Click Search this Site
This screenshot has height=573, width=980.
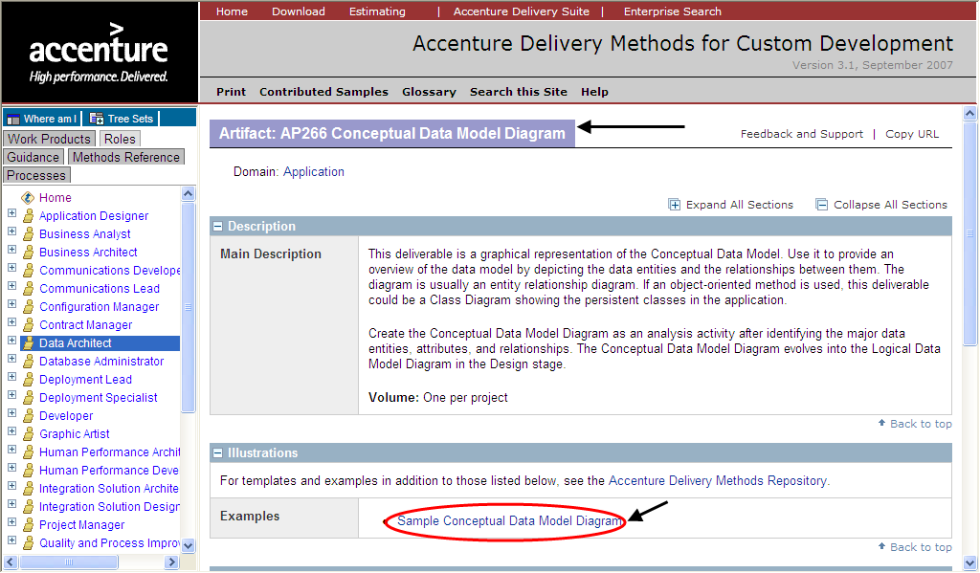[x=519, y=92]
